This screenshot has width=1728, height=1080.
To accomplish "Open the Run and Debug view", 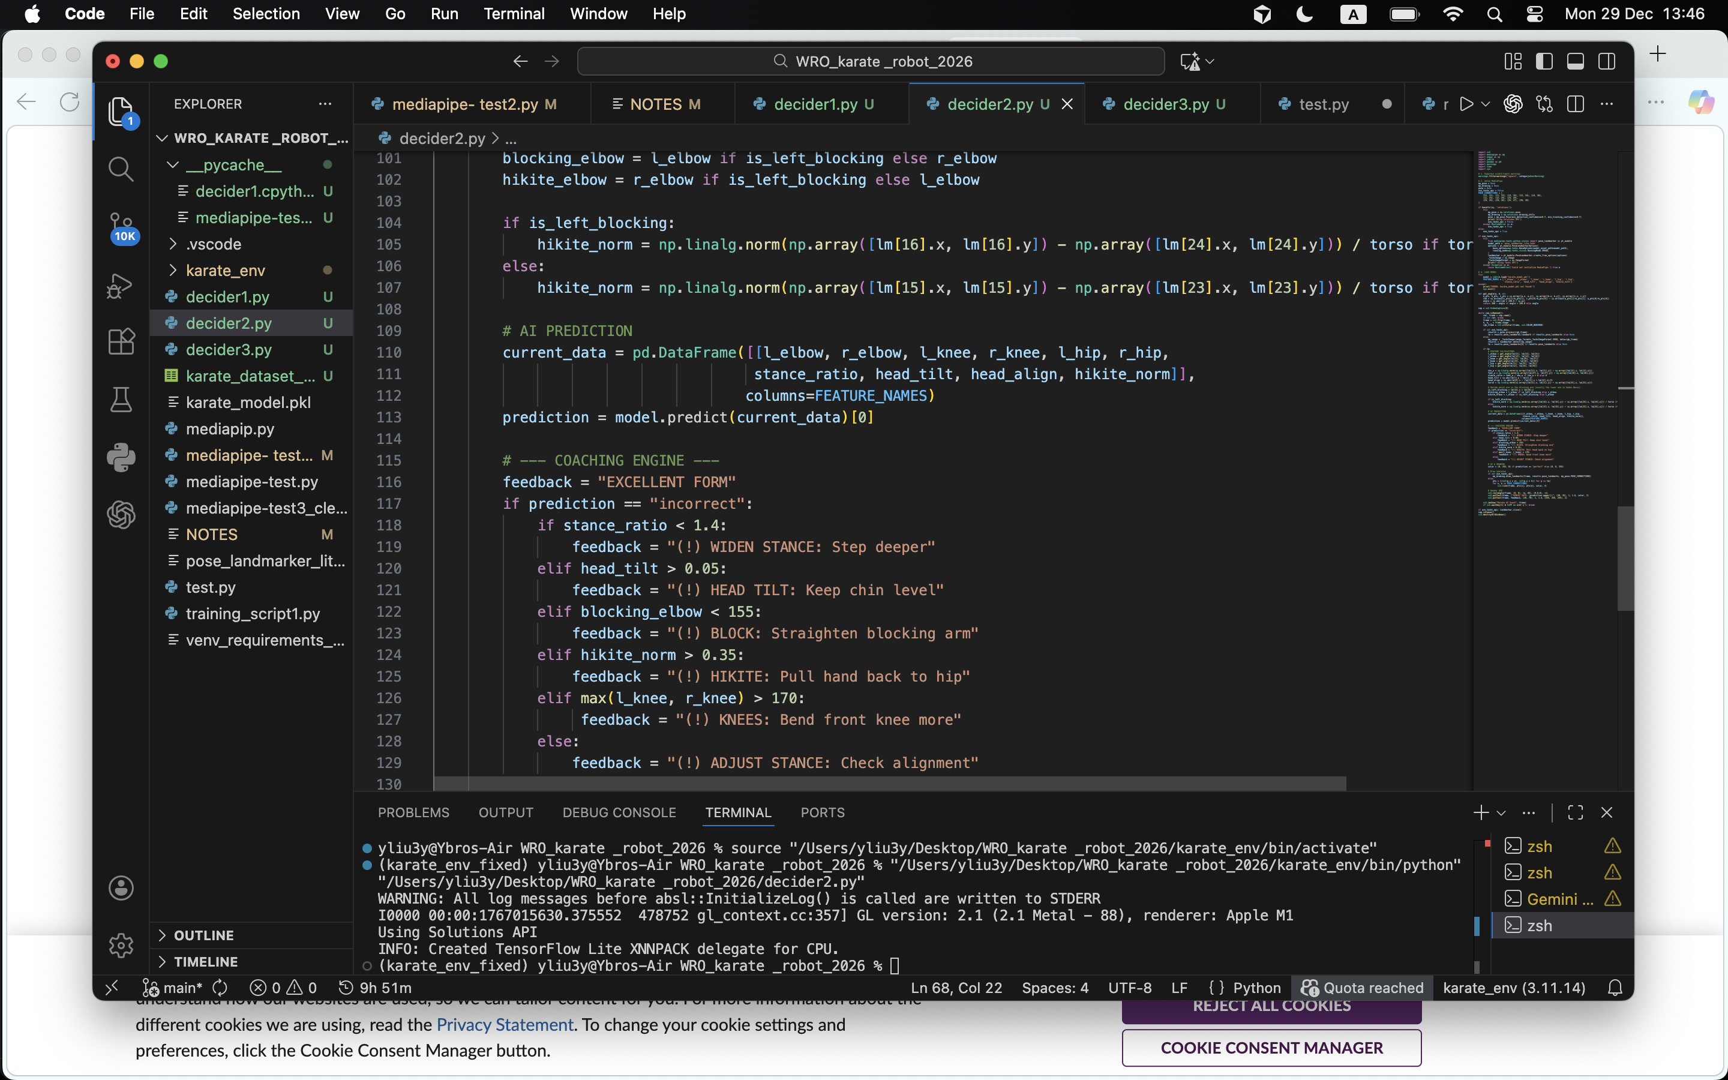I will pyautogui.click(x=121, y=286).
